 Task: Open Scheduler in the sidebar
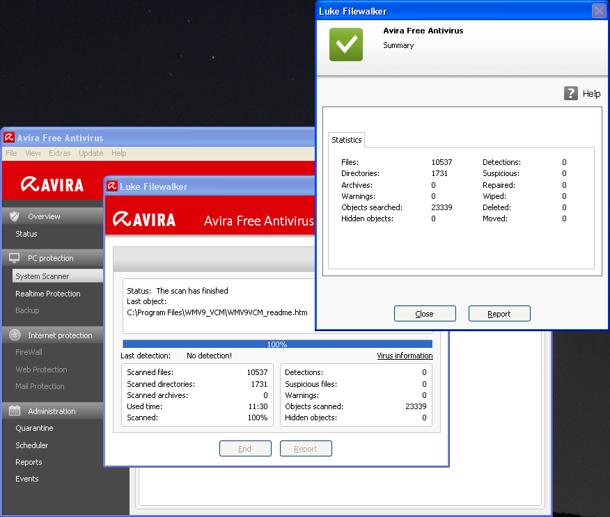click(x=32, y=445)
